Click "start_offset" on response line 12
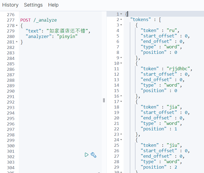 click(x=159, y=74)
